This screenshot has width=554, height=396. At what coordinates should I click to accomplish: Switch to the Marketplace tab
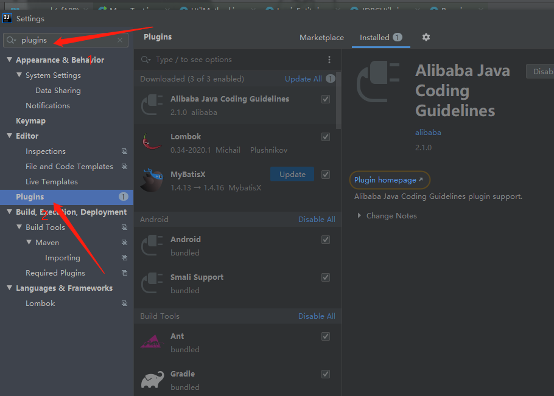click(321, 38)
